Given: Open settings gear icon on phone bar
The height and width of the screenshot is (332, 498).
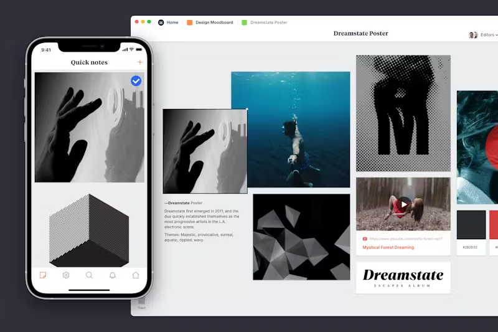Looking at the screenshot, I should [x=66, y=275].
